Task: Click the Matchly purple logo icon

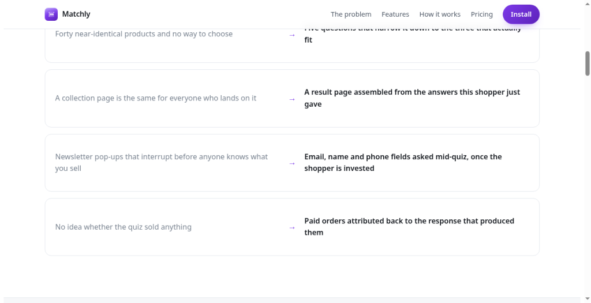Action: tap(51, 14)
